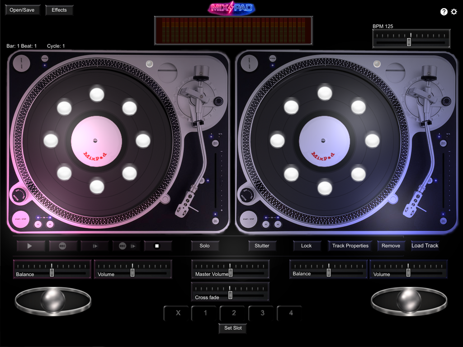463x347 pixels.
Task: Open the help question mark icon
Action: [x=444, y=11]
